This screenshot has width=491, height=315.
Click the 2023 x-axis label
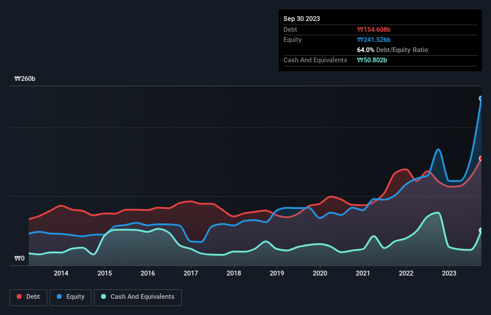449,273
